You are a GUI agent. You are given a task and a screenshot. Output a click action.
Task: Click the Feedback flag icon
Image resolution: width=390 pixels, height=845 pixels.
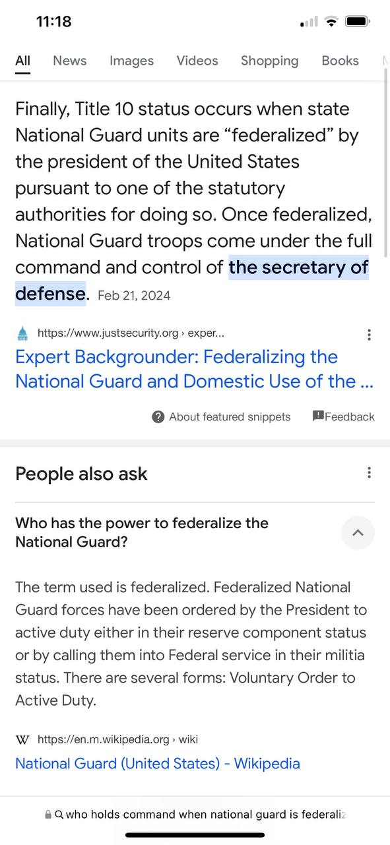click(318, 416)
